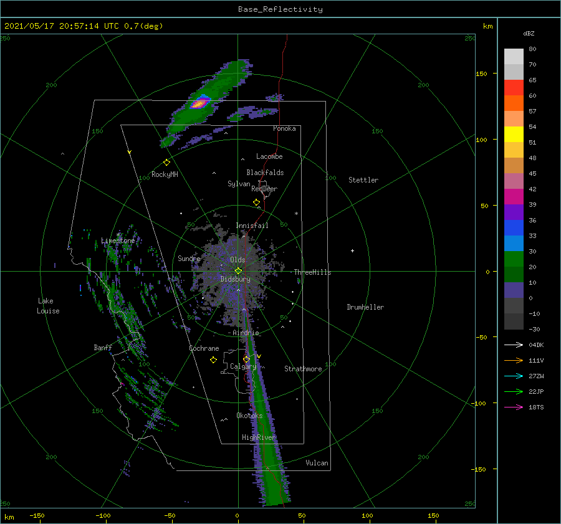Viewport: 561px width, 524px height.
Task: Click the Innisfail city label
Action: point(252,226)
